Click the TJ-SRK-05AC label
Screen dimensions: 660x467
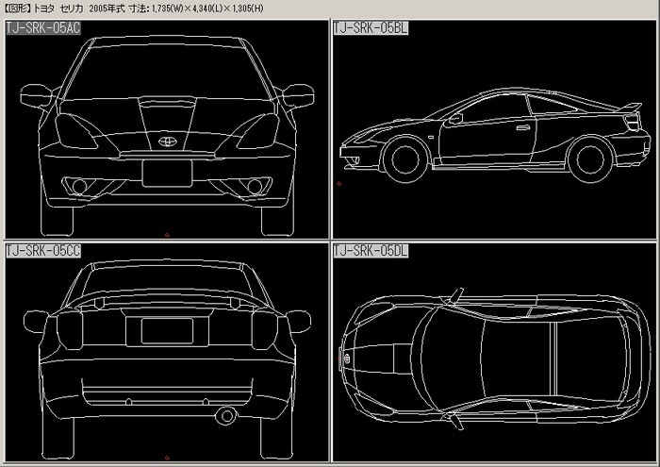coord(43,28)
